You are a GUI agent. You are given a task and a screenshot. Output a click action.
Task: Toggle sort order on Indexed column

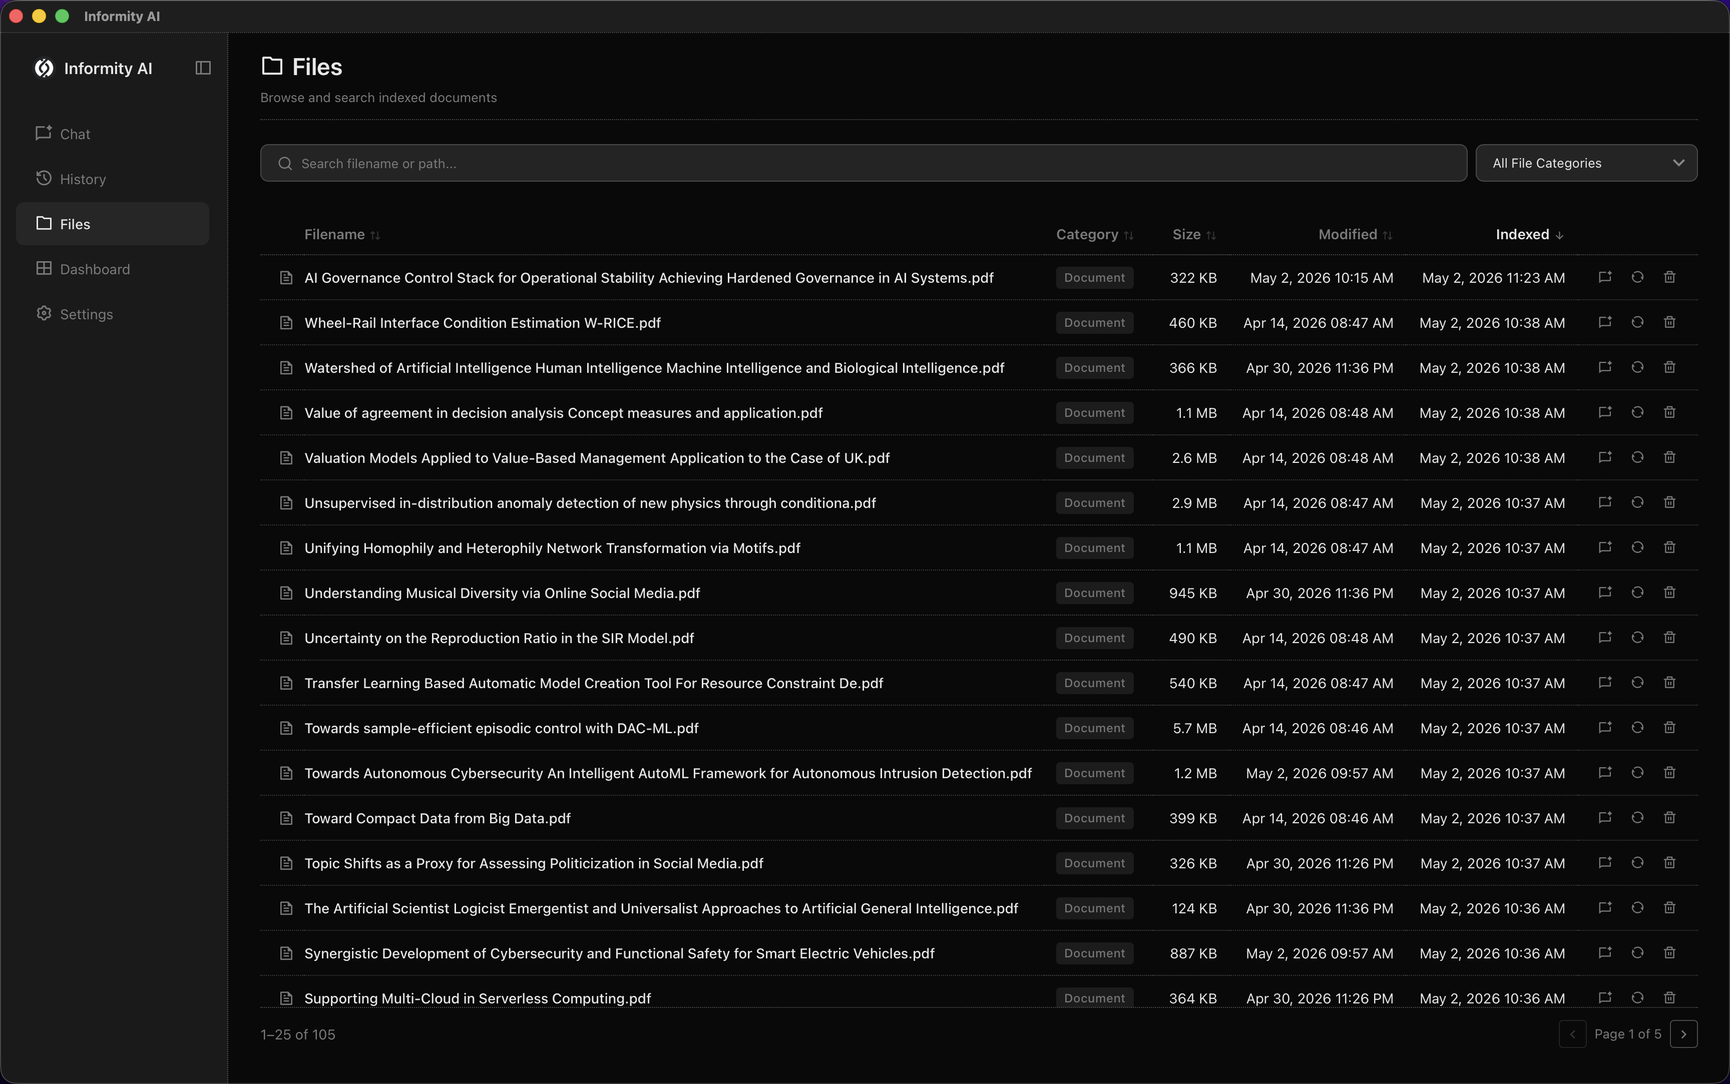[1529, 234]
